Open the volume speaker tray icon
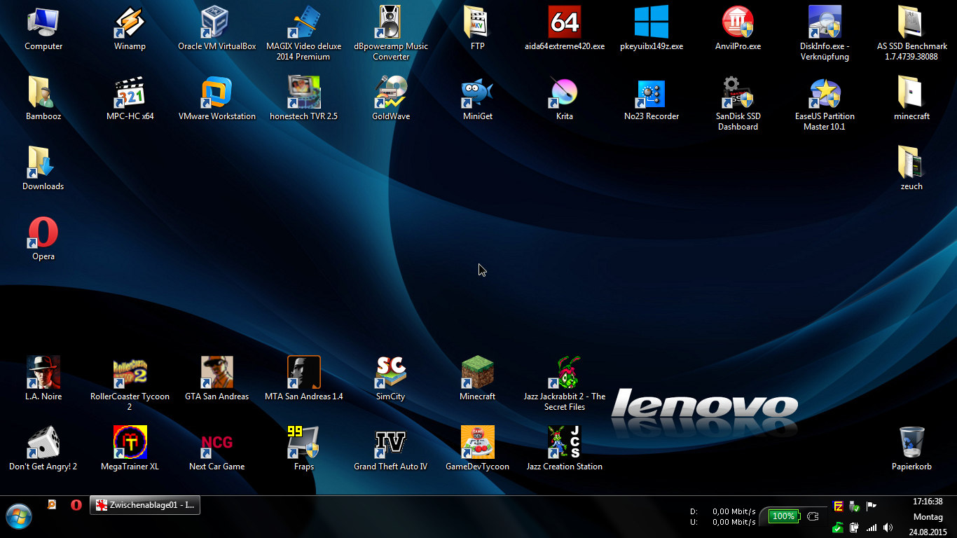Screen dimensions: 957x538 (888, 527)
